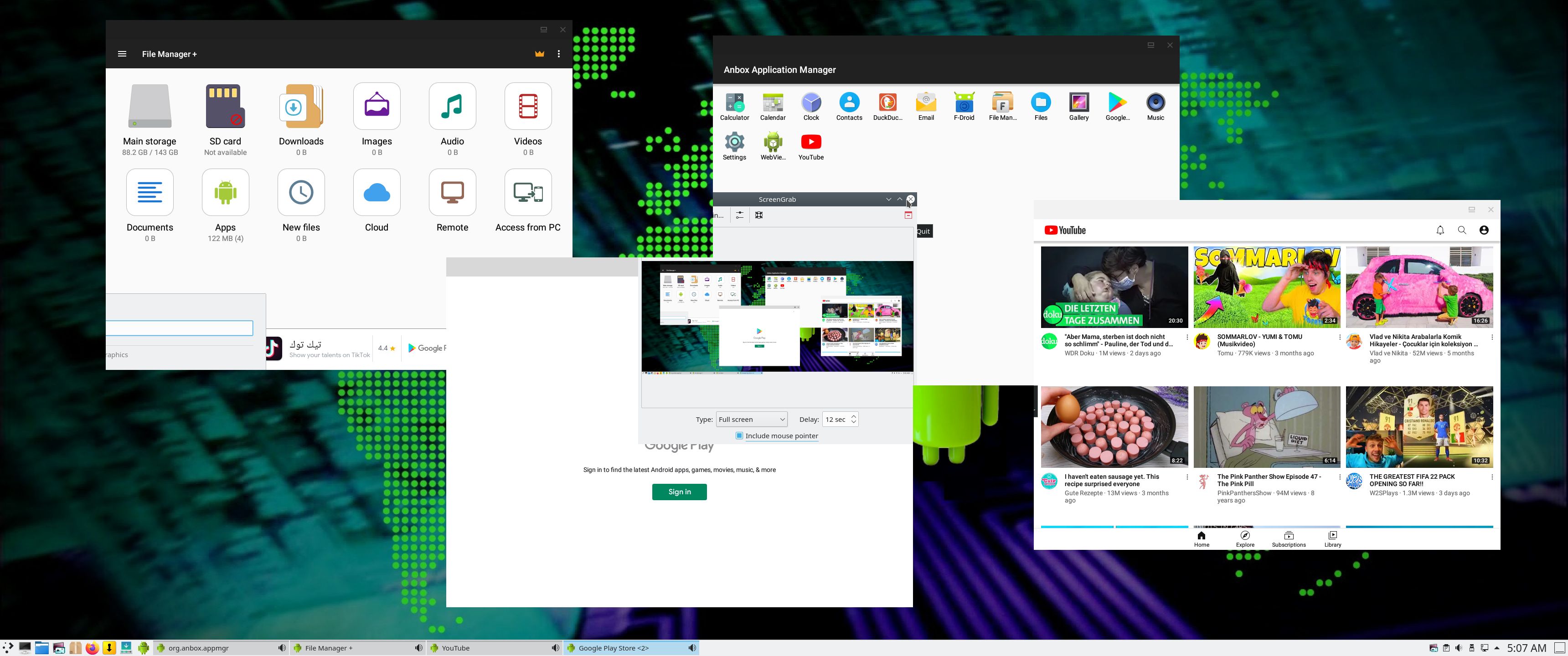
Task: Click the premium crown icon
Action: 539,54
